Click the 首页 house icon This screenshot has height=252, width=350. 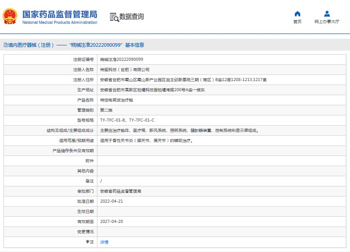click(297, 14)
